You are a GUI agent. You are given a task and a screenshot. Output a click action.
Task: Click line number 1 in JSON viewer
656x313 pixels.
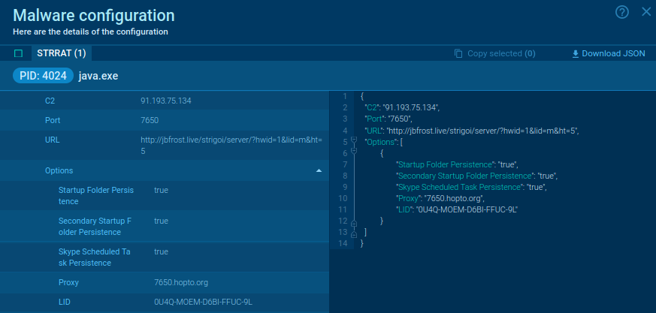click(343, 96)
